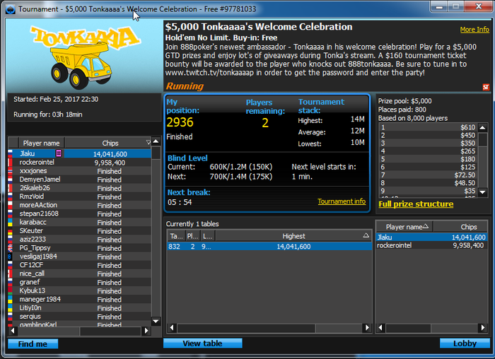This screenshot has width=495, height=359.
Task: Click the player list scroll down arrow
Action: (x=156, y=322)
